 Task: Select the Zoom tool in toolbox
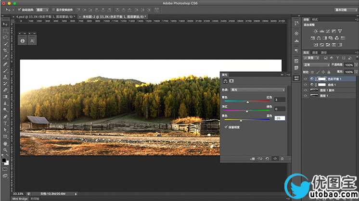pyautogui.click(x=5, y=150)
